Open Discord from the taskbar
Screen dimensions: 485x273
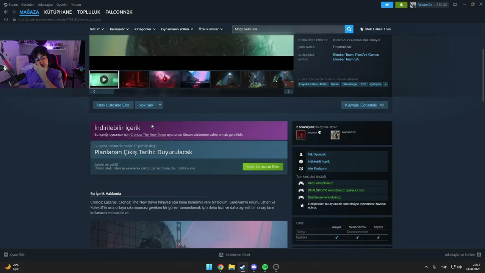(x=254, y=267)
